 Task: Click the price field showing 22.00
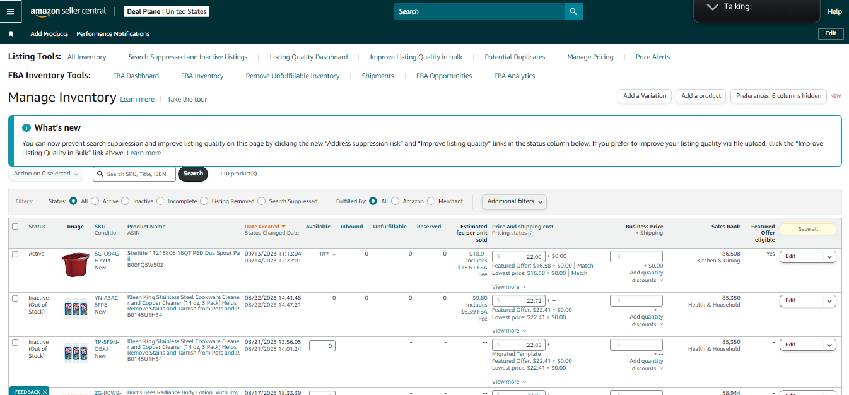518,256
